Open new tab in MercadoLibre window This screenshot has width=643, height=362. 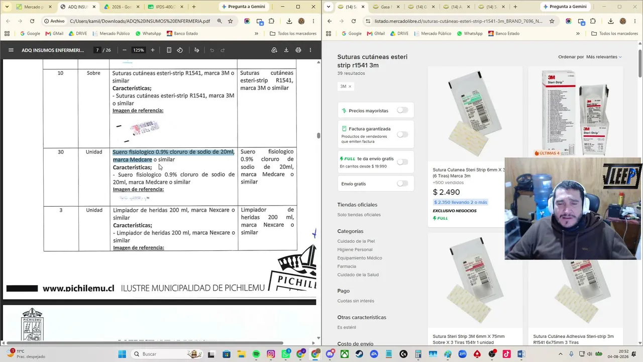[515, 7]
